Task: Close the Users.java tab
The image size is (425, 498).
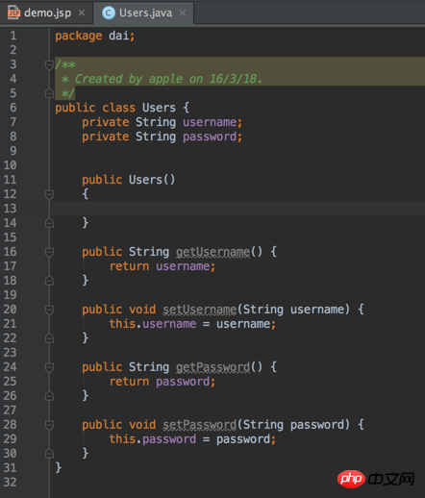Action: (x=183, y=13)
